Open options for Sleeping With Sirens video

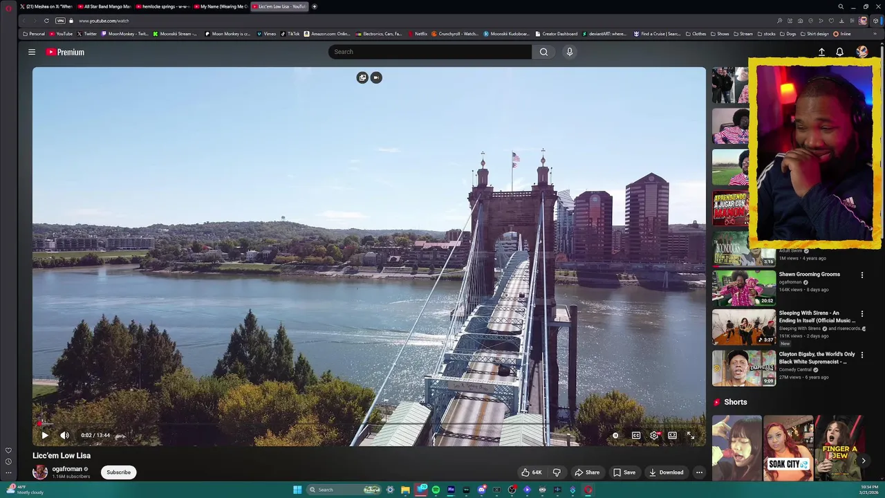tap(861, 314)
